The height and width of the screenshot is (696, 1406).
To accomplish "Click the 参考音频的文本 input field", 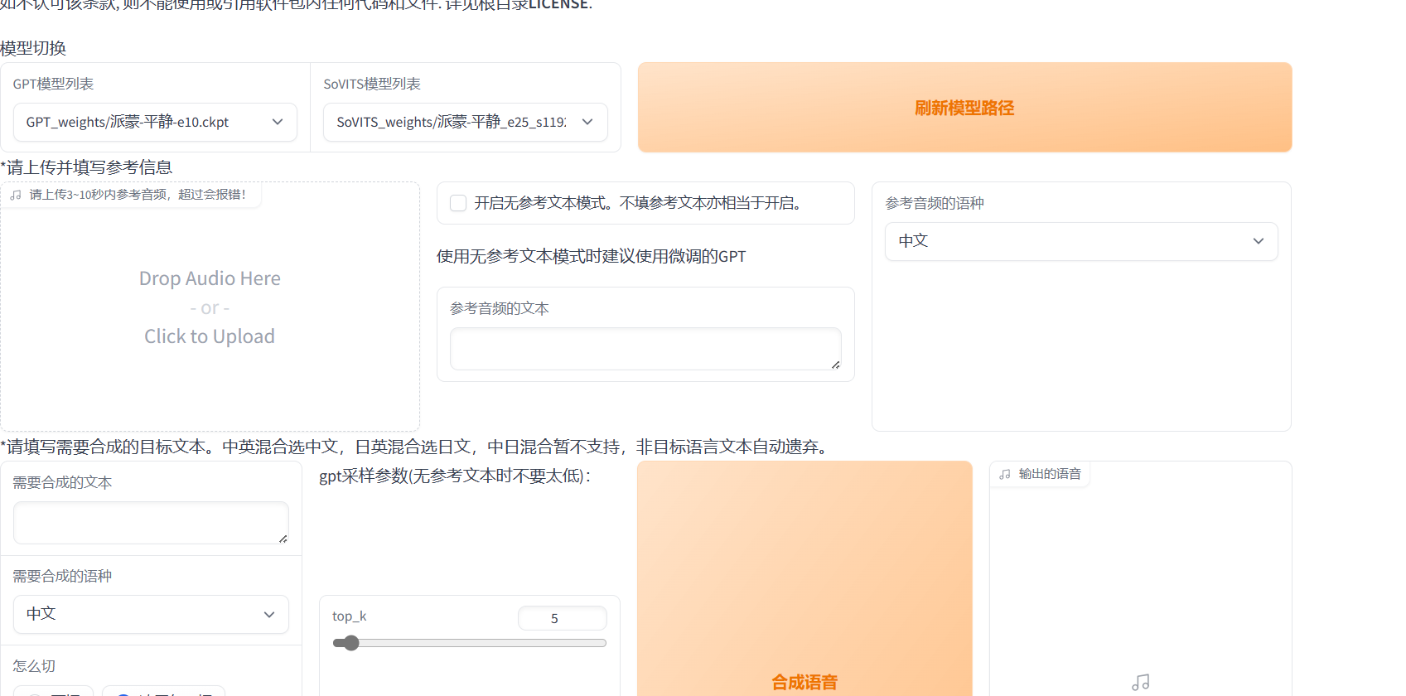I will [x=645, y=349].
